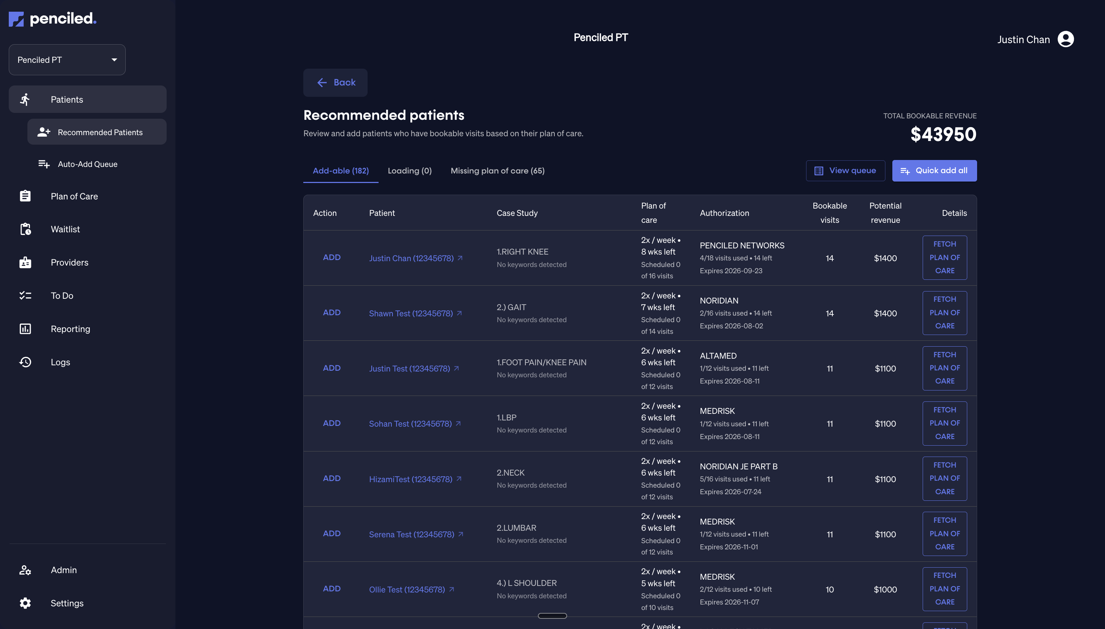Open Shawn Test's external link arrow

click(x=459, y=313)
